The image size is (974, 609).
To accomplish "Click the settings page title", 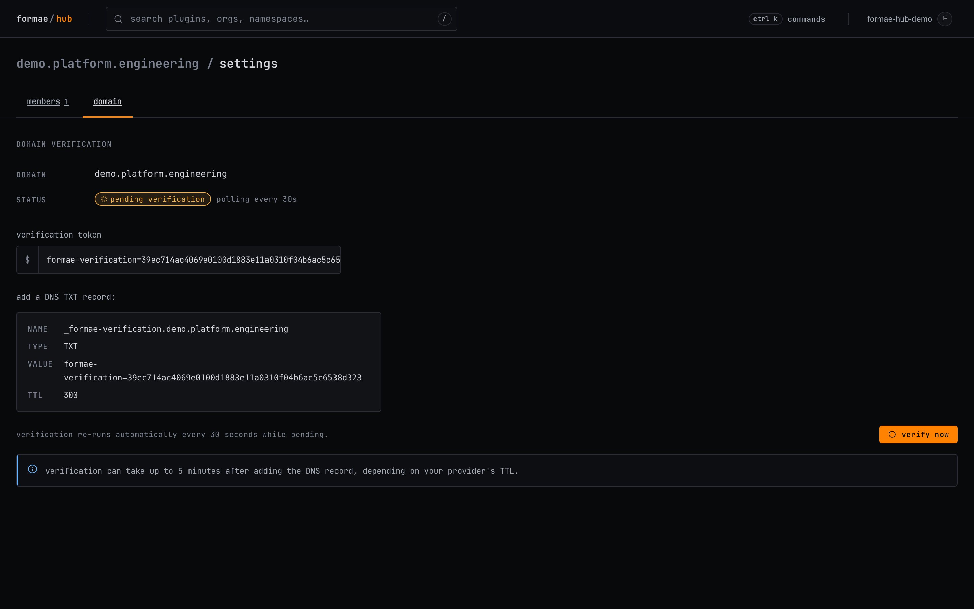I will pyautogui.click(x=248, y=64).
